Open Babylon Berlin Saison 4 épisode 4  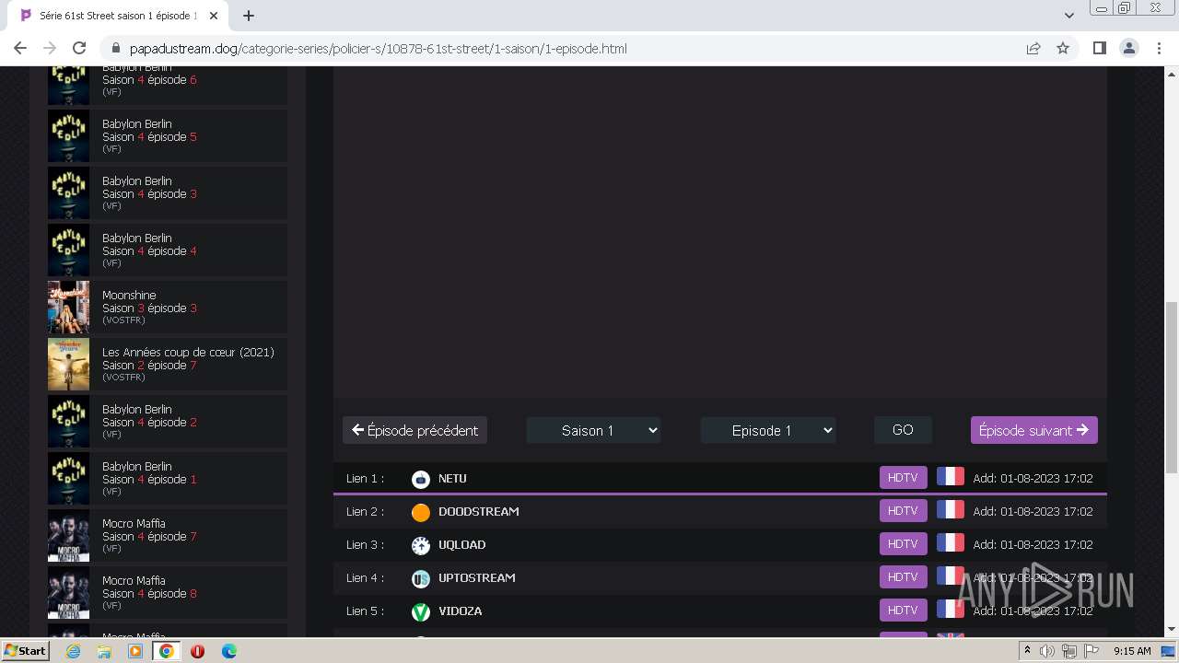click(x=167, y=250)
